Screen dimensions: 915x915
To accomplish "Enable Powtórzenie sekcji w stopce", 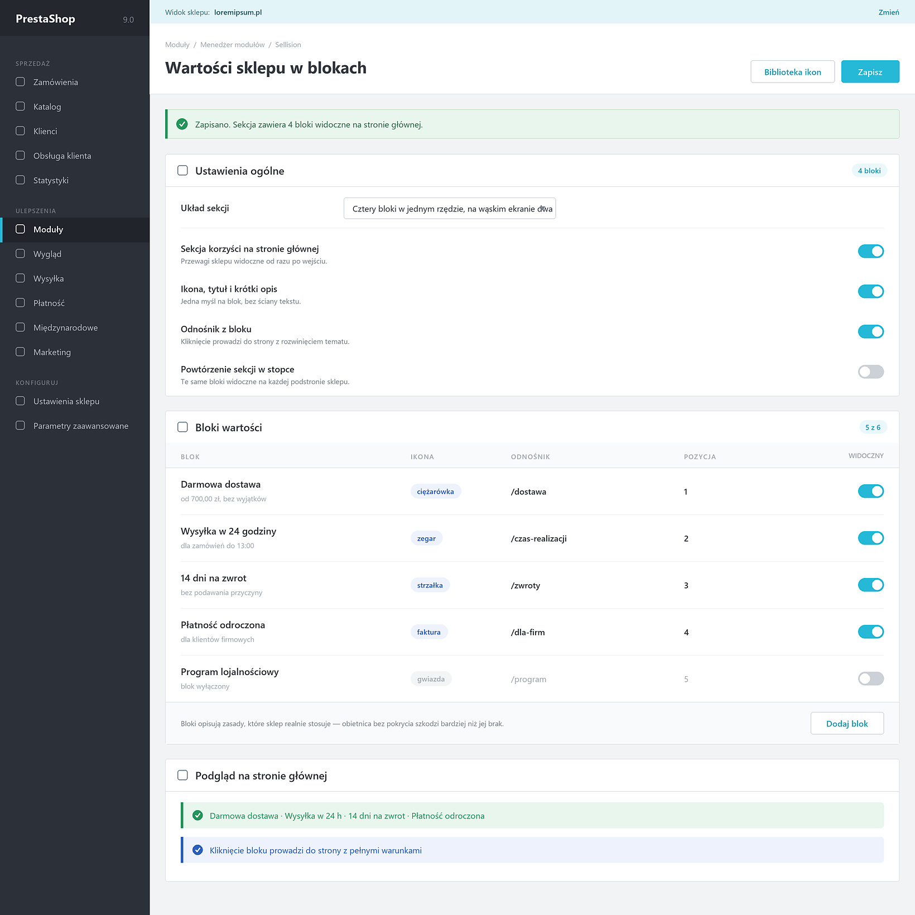I will tap(870, 372).
